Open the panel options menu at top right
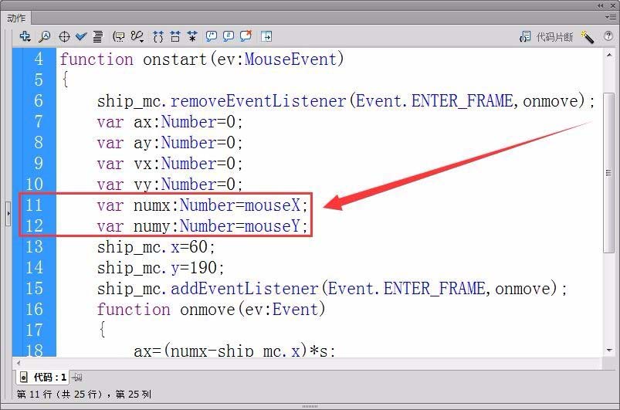This screenshot has height=410, width=620. (610, 17)
